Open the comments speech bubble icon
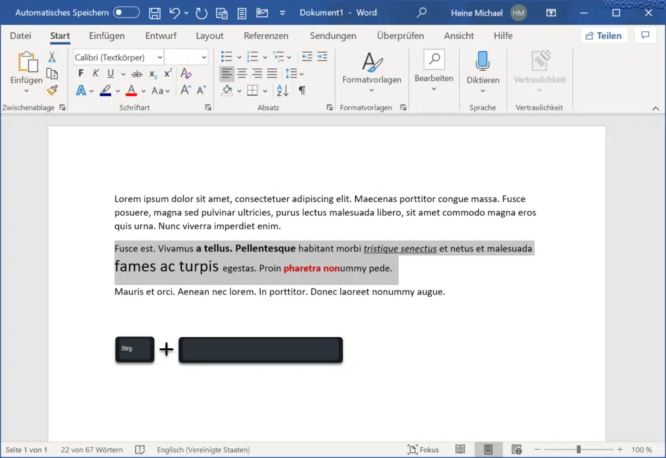 [645, 35]
